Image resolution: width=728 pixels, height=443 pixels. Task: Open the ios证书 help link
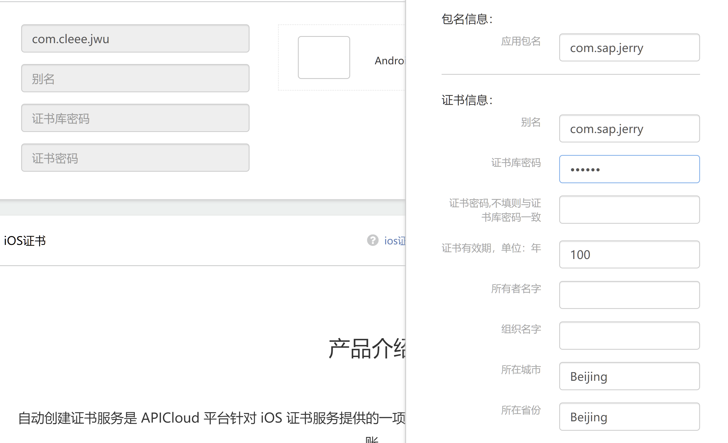395,241
